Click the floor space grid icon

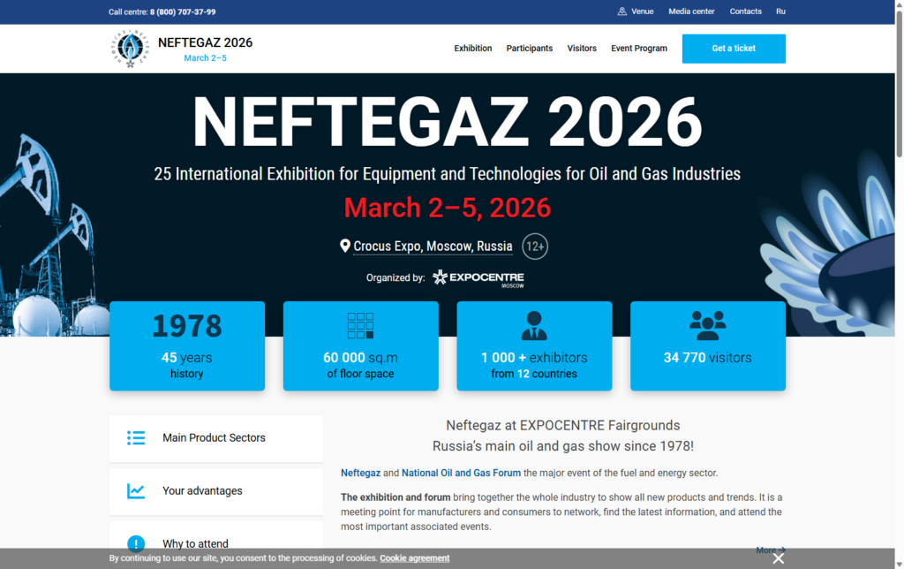[x=360, y=325]
